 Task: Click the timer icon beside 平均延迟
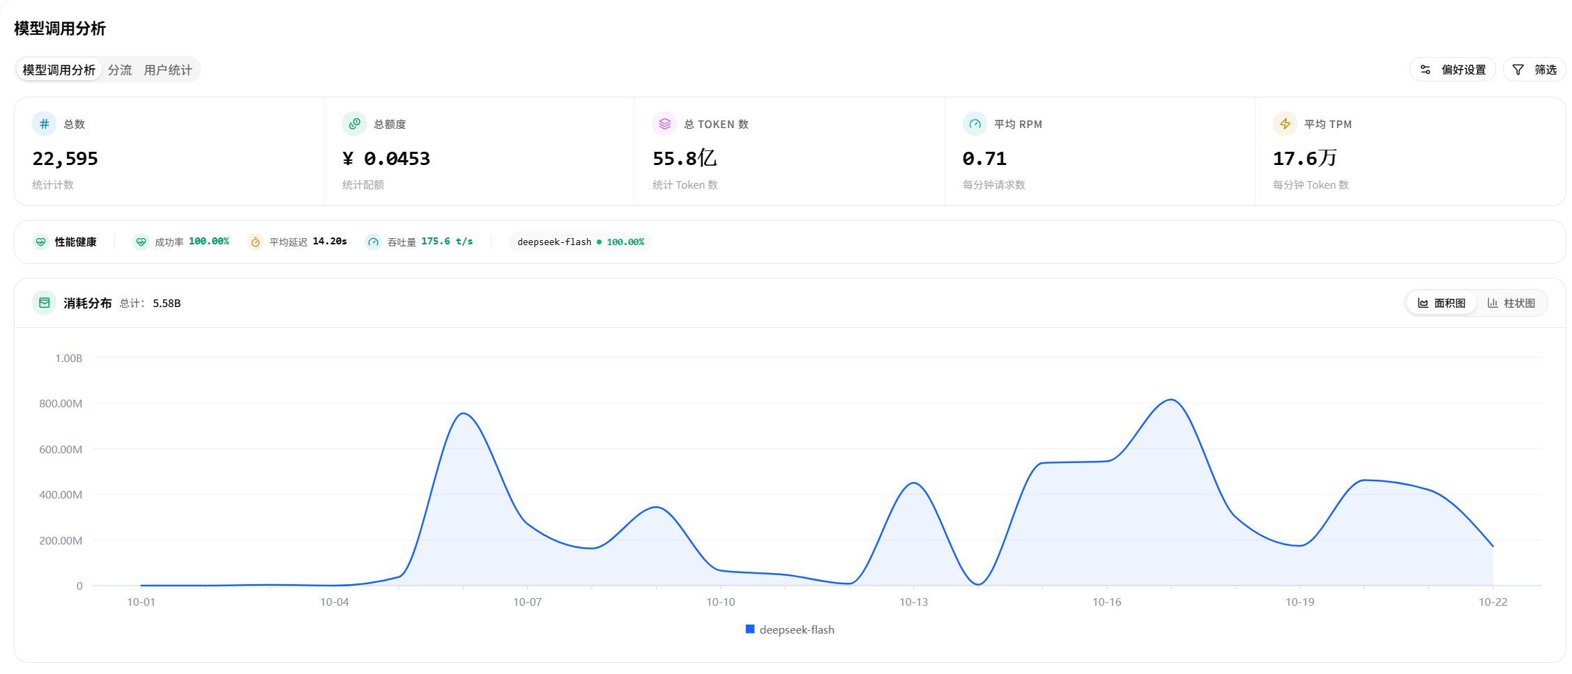[x=256, y=242]
